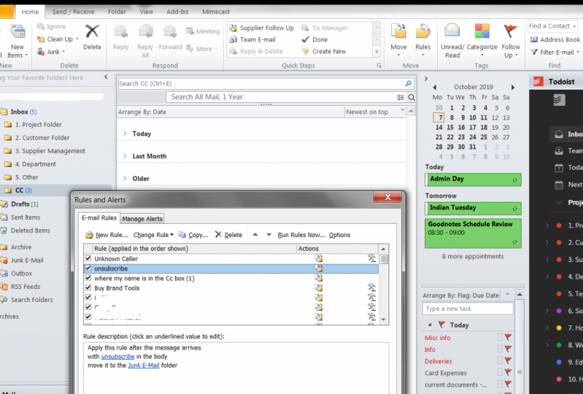This screenshot has height=394, width=583.
Task: Click Create New quick step
Action: [324, 51]
